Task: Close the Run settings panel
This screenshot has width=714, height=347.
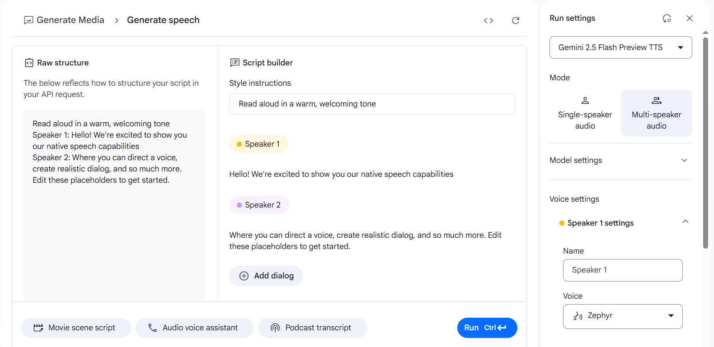Action: [x=690, y=19]
